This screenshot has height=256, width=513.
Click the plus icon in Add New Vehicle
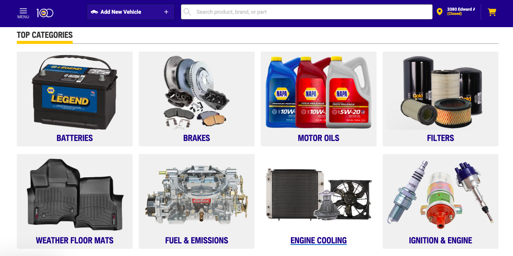166,12
